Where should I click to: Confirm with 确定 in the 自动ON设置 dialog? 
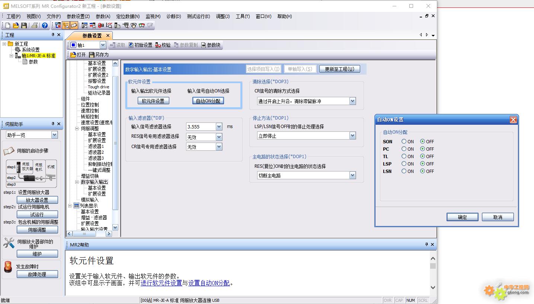pyautogui.click(x=462, y=217)
